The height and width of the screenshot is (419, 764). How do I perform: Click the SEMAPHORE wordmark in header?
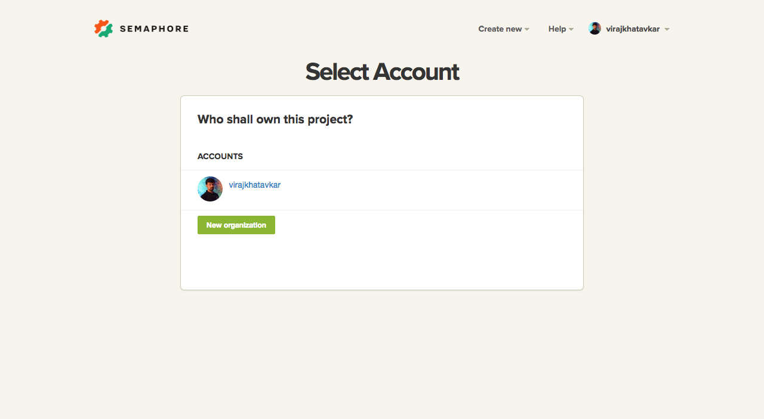[x=154, y=29]
